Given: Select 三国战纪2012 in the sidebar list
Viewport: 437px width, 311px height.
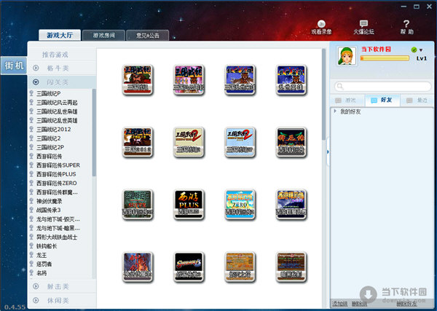Looking at the screenshot, I should [x=53, y=130].
